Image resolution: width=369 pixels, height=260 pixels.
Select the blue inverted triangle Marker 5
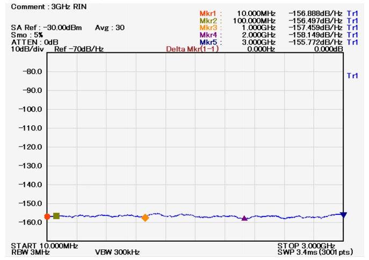click(343, 215)
